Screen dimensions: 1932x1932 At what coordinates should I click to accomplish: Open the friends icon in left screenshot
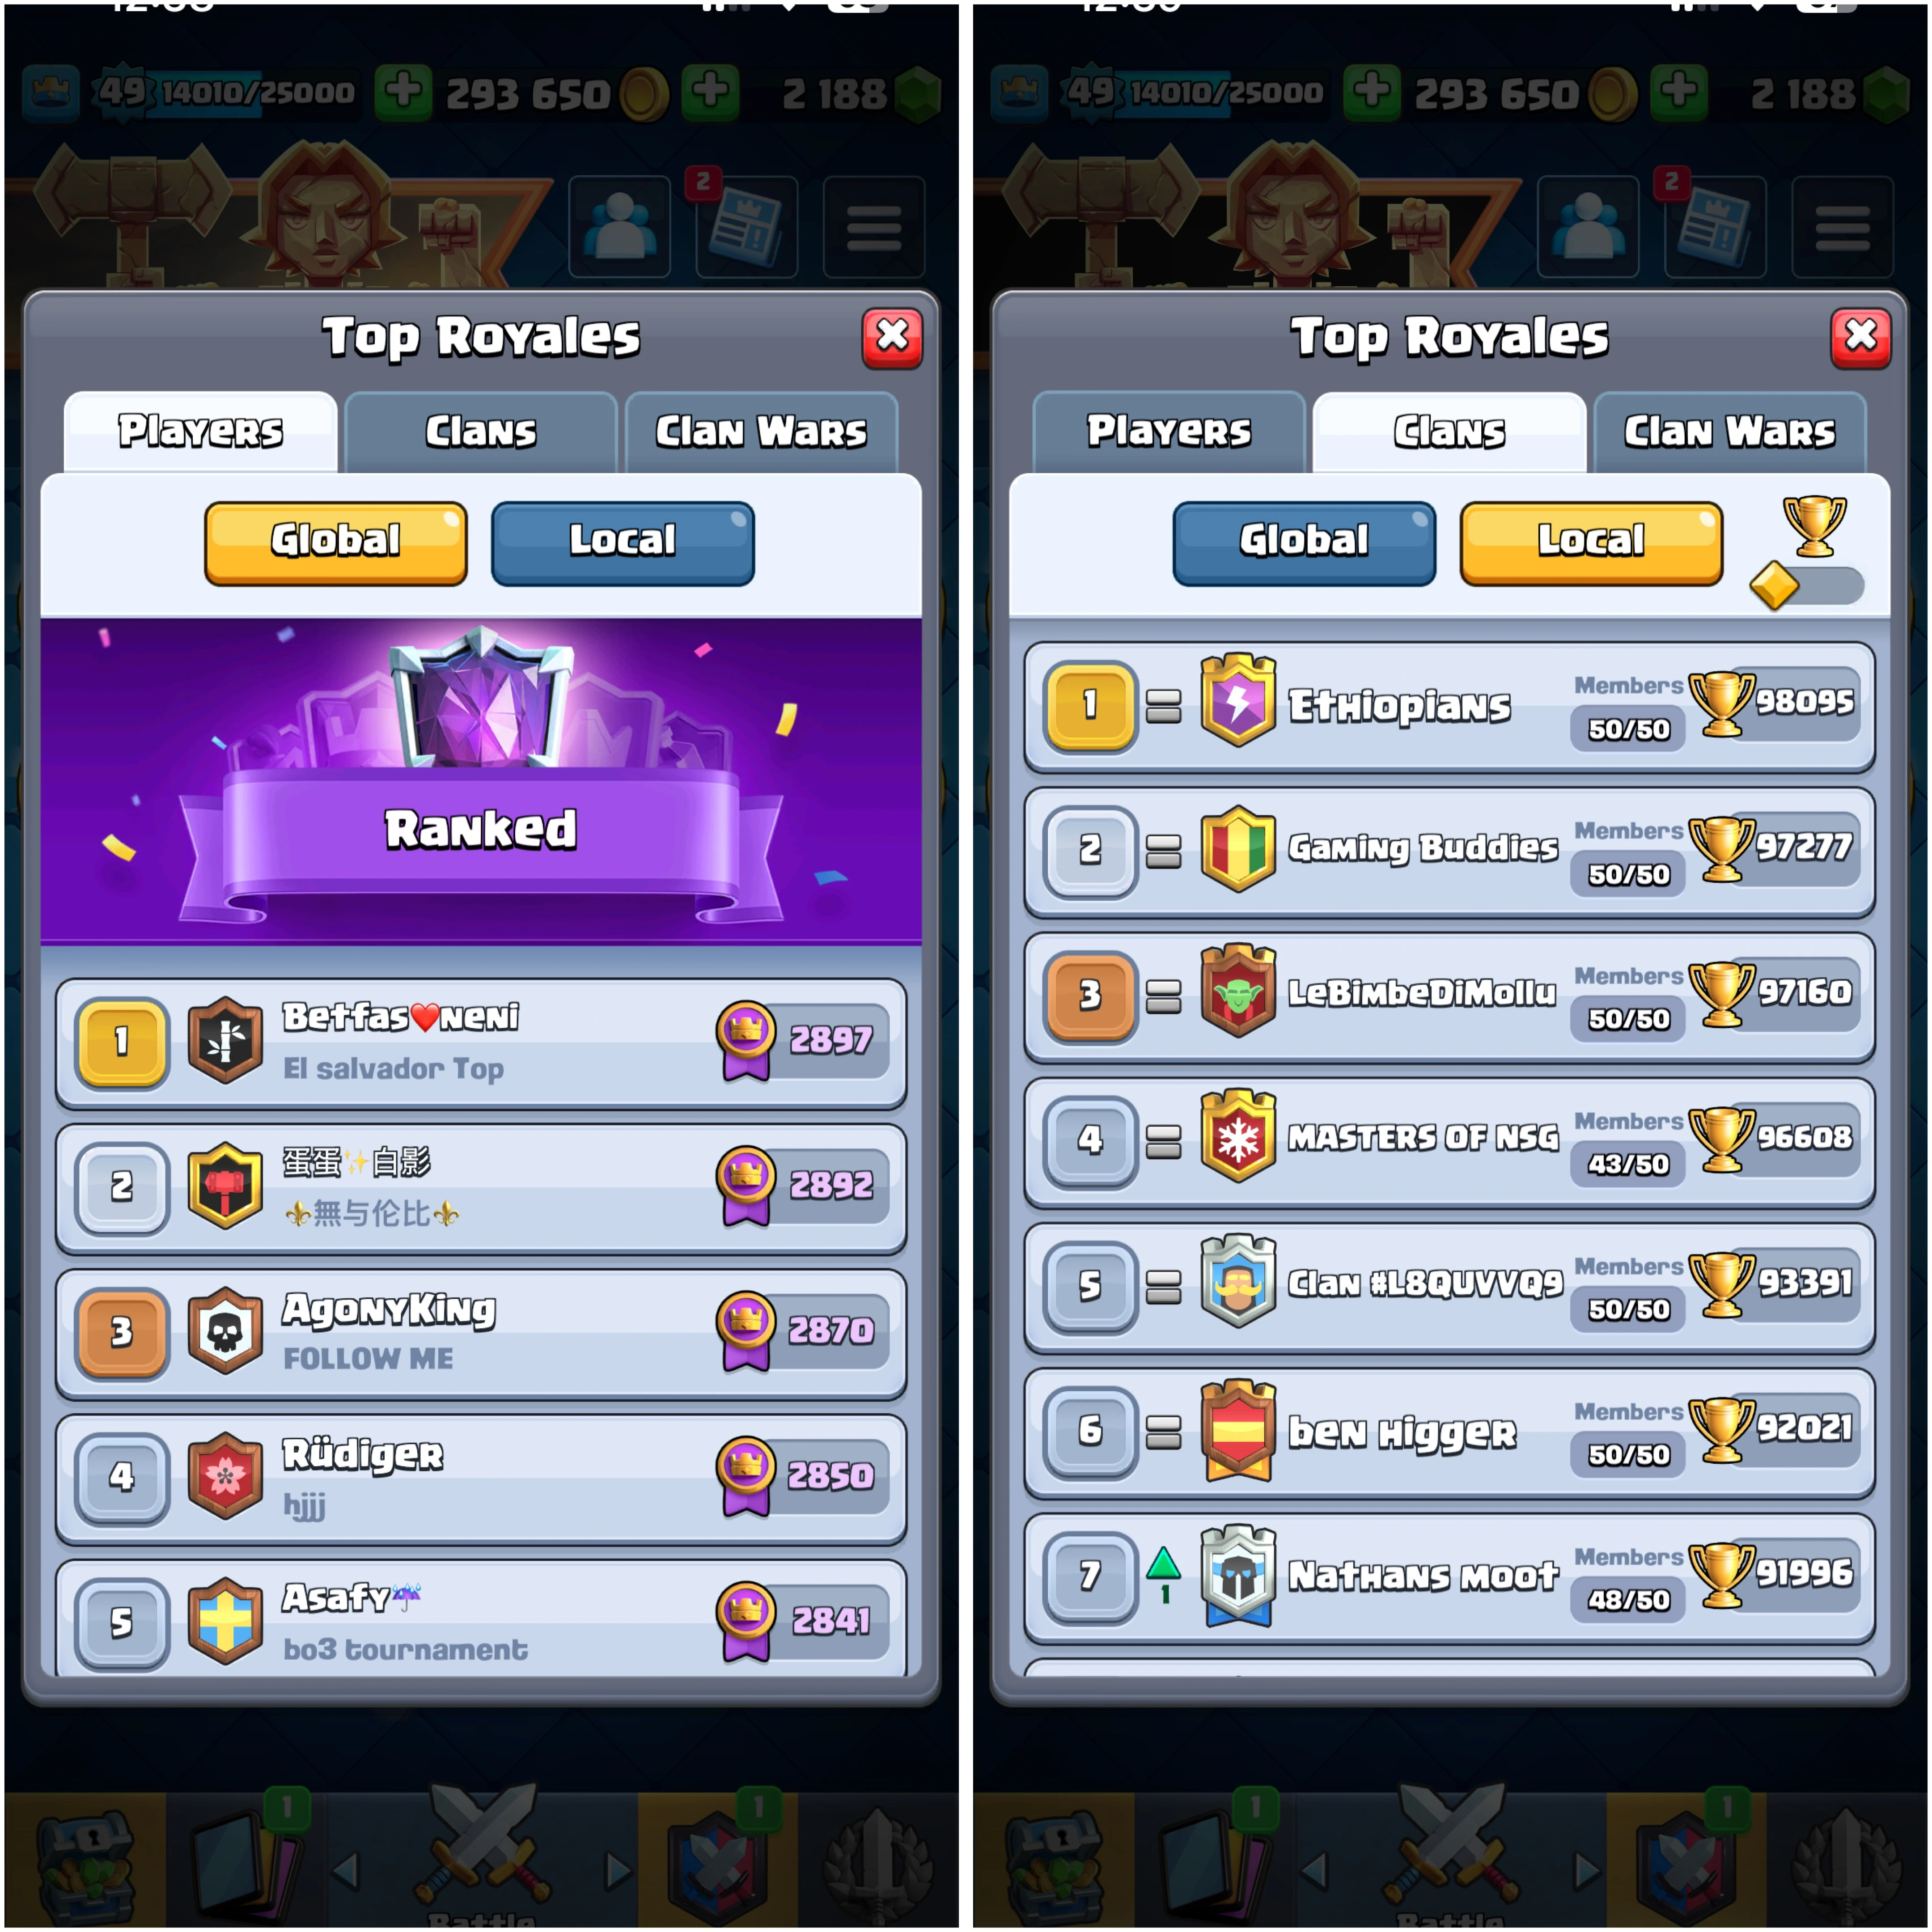[x=619, y=227]
